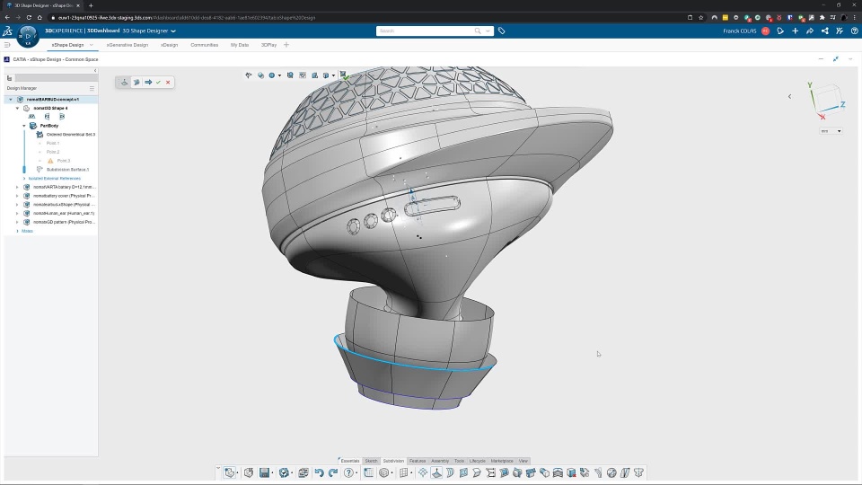Toggle the checkmark selection icon in the viewport toolbar
Screen dimensions: 862x485
[x=303, y=75]
